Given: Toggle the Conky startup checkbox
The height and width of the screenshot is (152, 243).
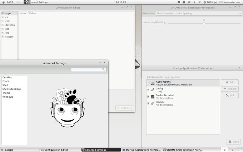Looking at the screenshot, I should pyautogui.click(x=148, y=90).
